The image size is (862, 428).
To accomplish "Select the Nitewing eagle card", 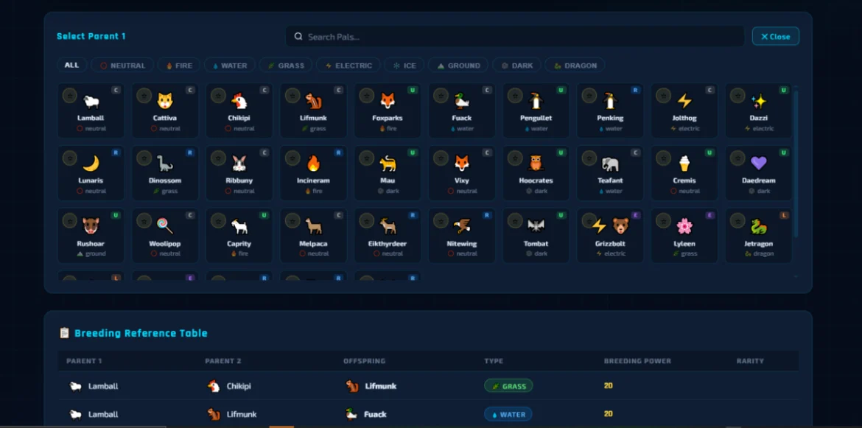I will pyautogui.click(x=462, y=236).
